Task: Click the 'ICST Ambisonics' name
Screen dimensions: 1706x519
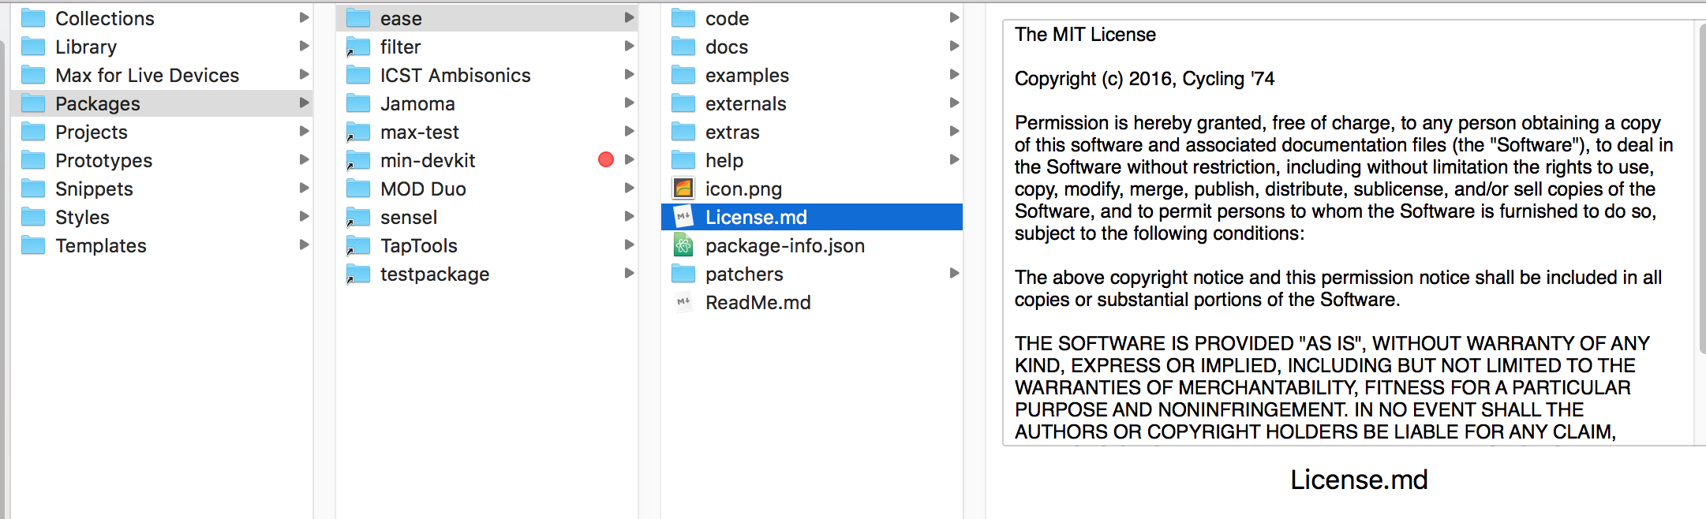Action: click(x=455, y=75)
